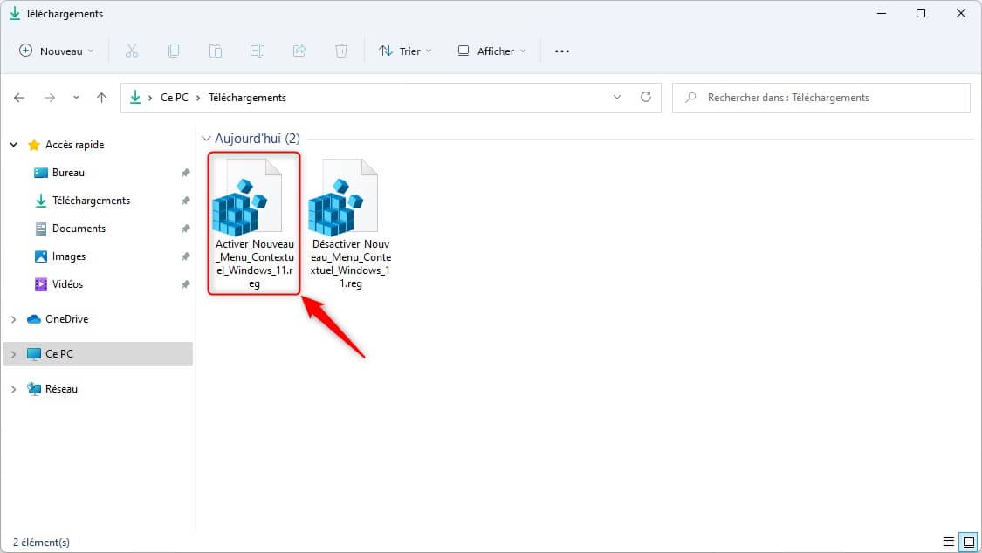The image size is (982, 553).
Task: Go forward with the right arrow
Action: click(50, 98)
